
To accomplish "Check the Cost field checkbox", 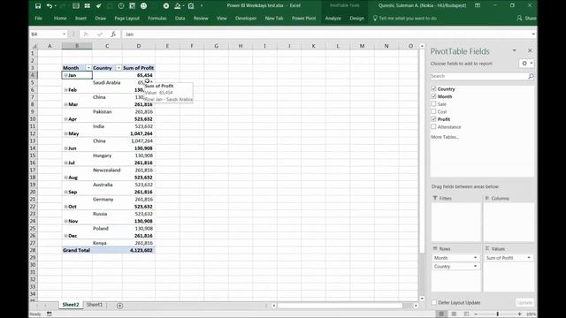I will [x=433, y=111].
